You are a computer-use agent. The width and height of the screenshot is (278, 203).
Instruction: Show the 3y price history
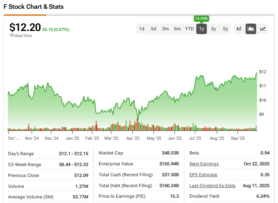pyautogui.click(x=214, y=29)
